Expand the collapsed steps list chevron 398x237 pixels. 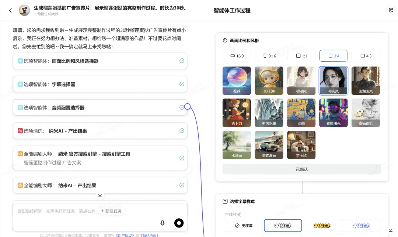[x=100, y=195]
